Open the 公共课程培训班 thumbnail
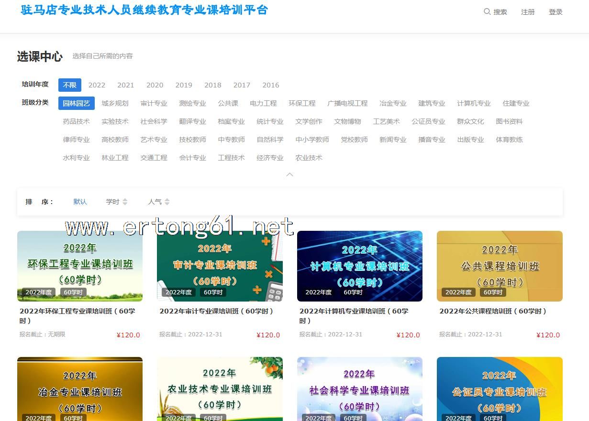589x421 pixels. click(x=500, y=266)
